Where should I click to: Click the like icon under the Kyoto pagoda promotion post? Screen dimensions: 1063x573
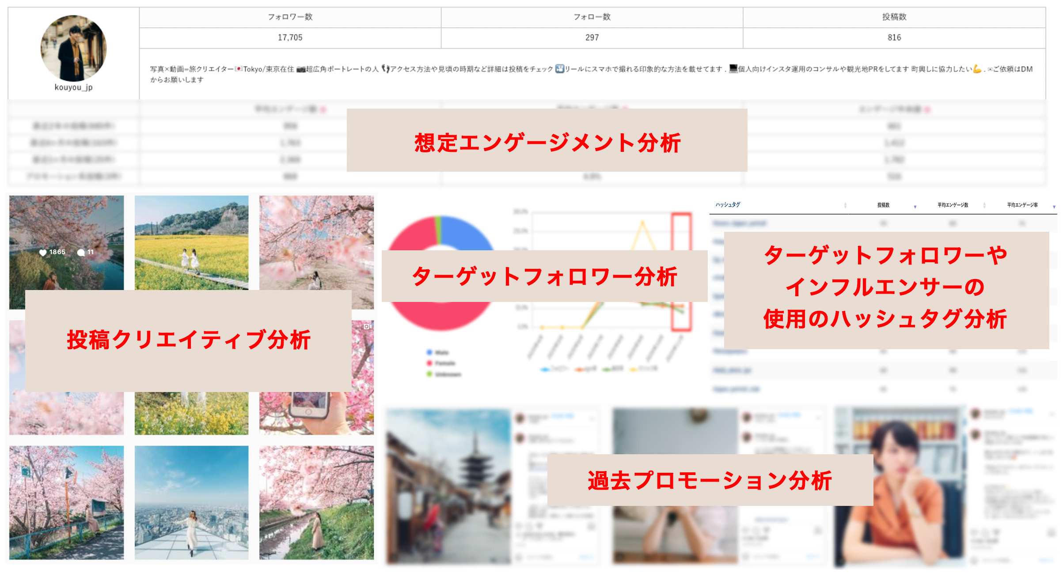(x=518, y=526)
